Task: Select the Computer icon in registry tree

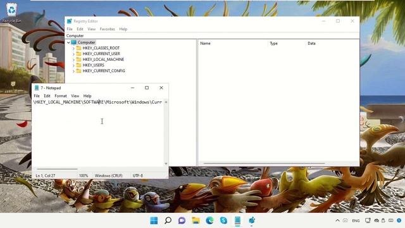Action: click(73, 42)
